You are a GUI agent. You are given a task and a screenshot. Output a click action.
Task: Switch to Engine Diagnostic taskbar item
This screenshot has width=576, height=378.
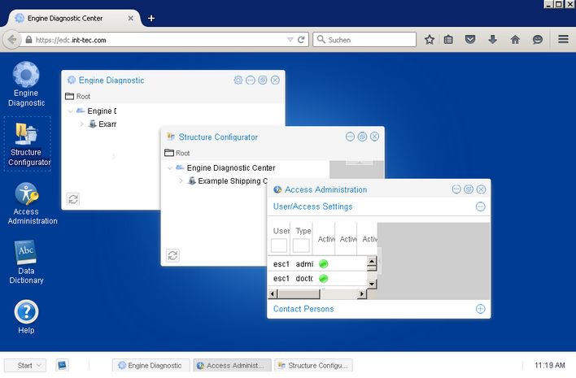(151, 365)
